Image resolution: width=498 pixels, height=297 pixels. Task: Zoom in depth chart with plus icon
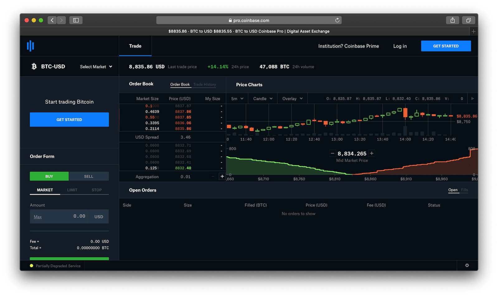(372, 153)
